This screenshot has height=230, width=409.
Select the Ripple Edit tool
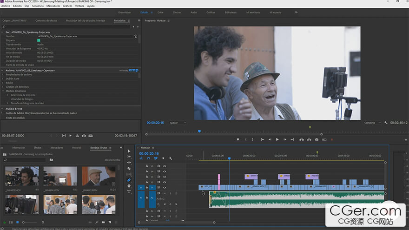[x=129, y=163]
